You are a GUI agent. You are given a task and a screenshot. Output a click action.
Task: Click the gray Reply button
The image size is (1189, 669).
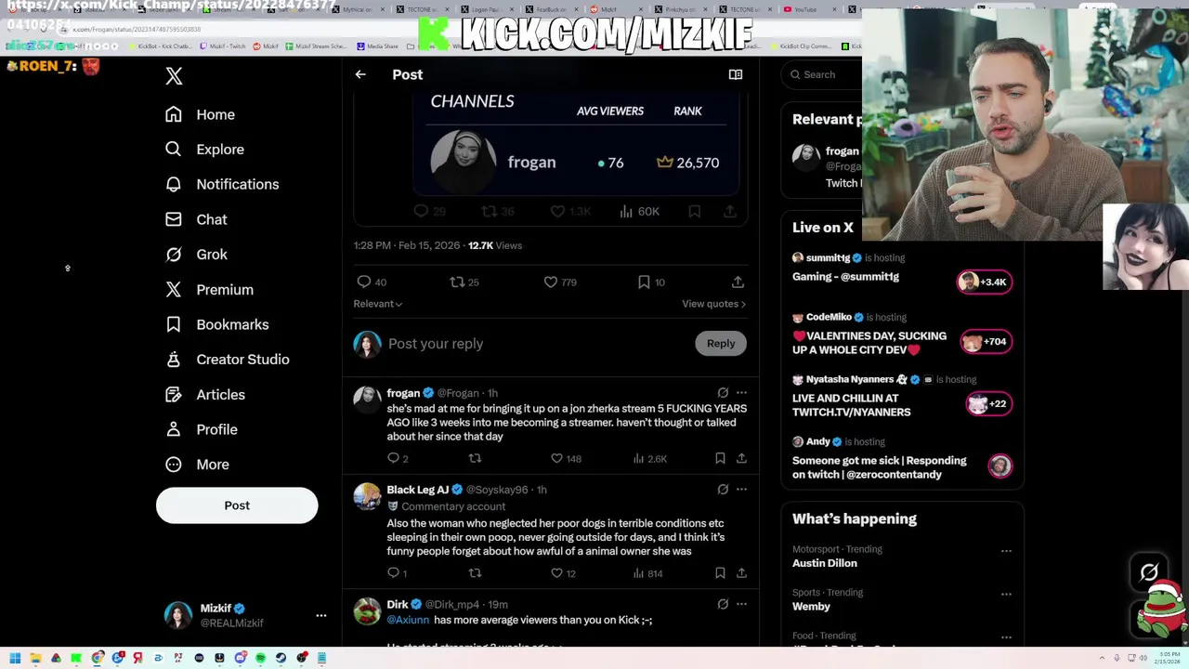click(x=721, y=344)
